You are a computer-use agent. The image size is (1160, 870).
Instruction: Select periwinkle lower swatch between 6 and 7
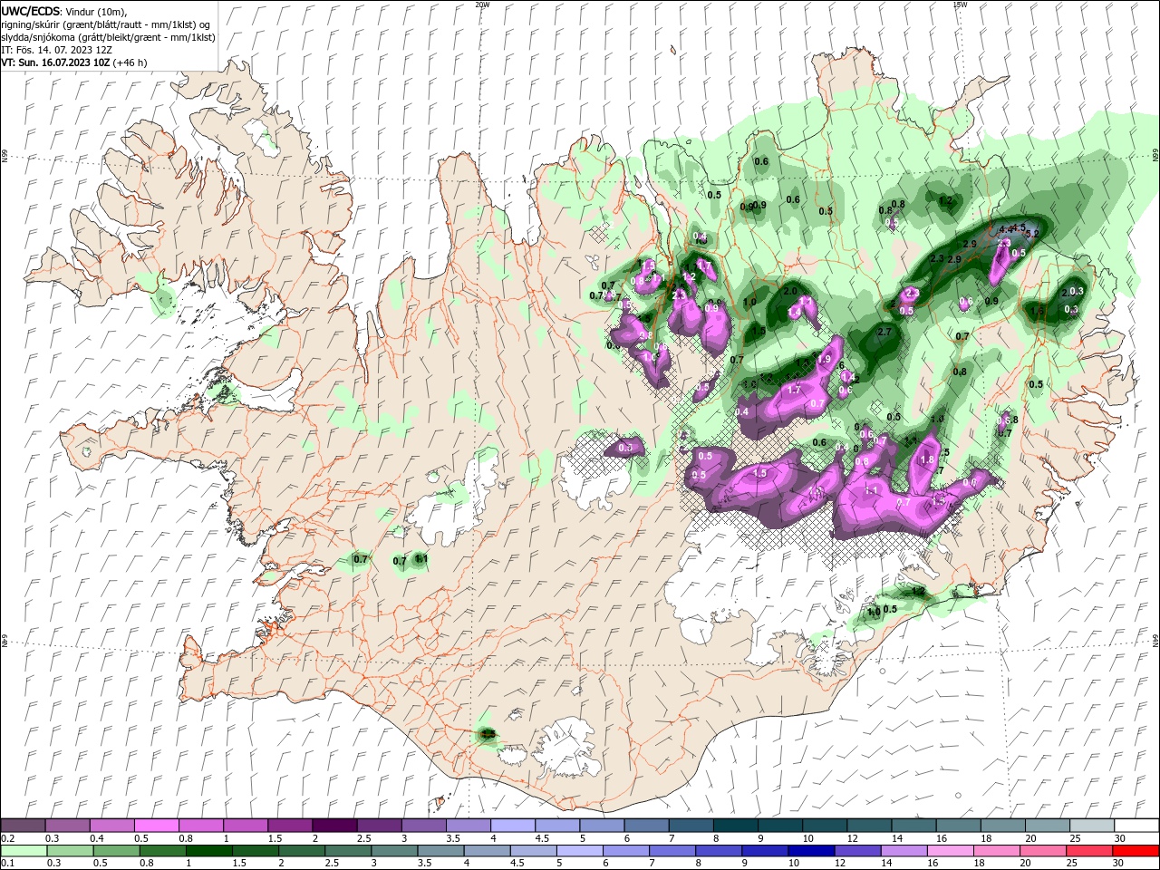[x=625, y=850]
